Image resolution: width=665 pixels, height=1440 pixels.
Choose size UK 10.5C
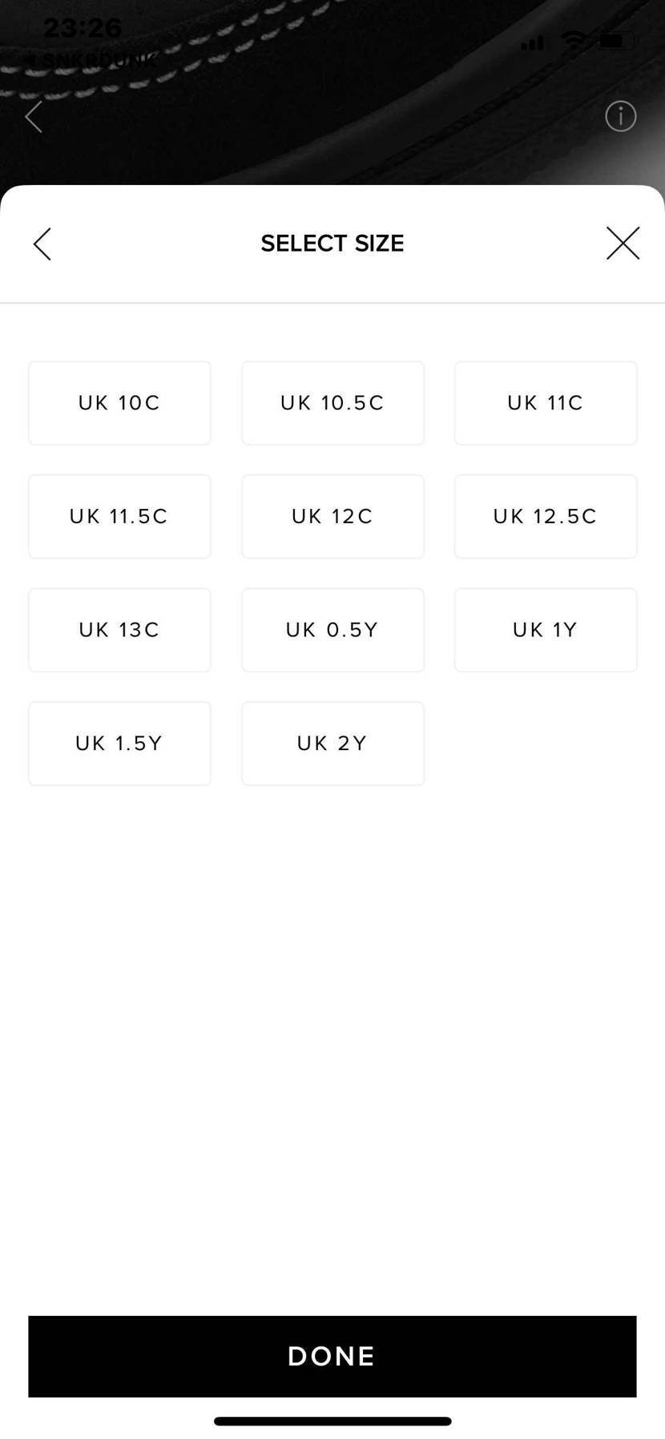click(x=332, y=403)
